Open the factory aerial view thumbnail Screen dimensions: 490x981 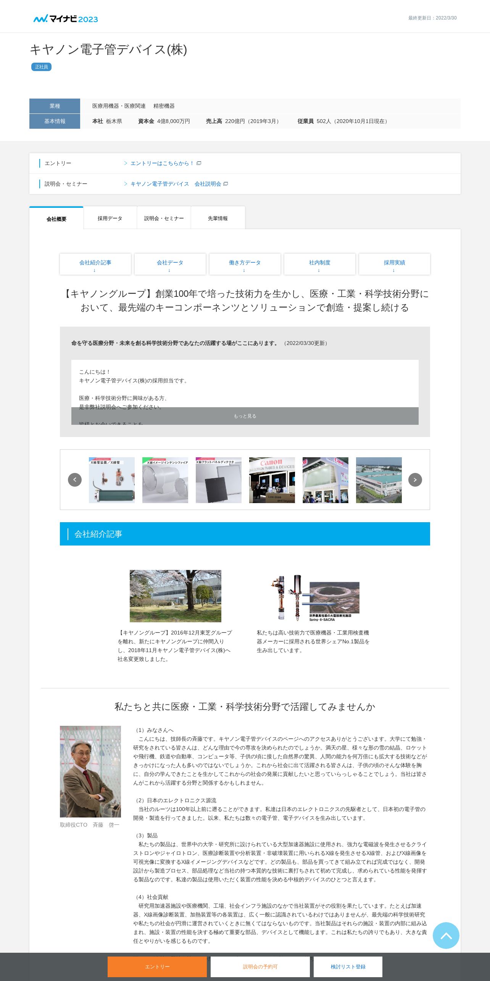click(379, 480)
